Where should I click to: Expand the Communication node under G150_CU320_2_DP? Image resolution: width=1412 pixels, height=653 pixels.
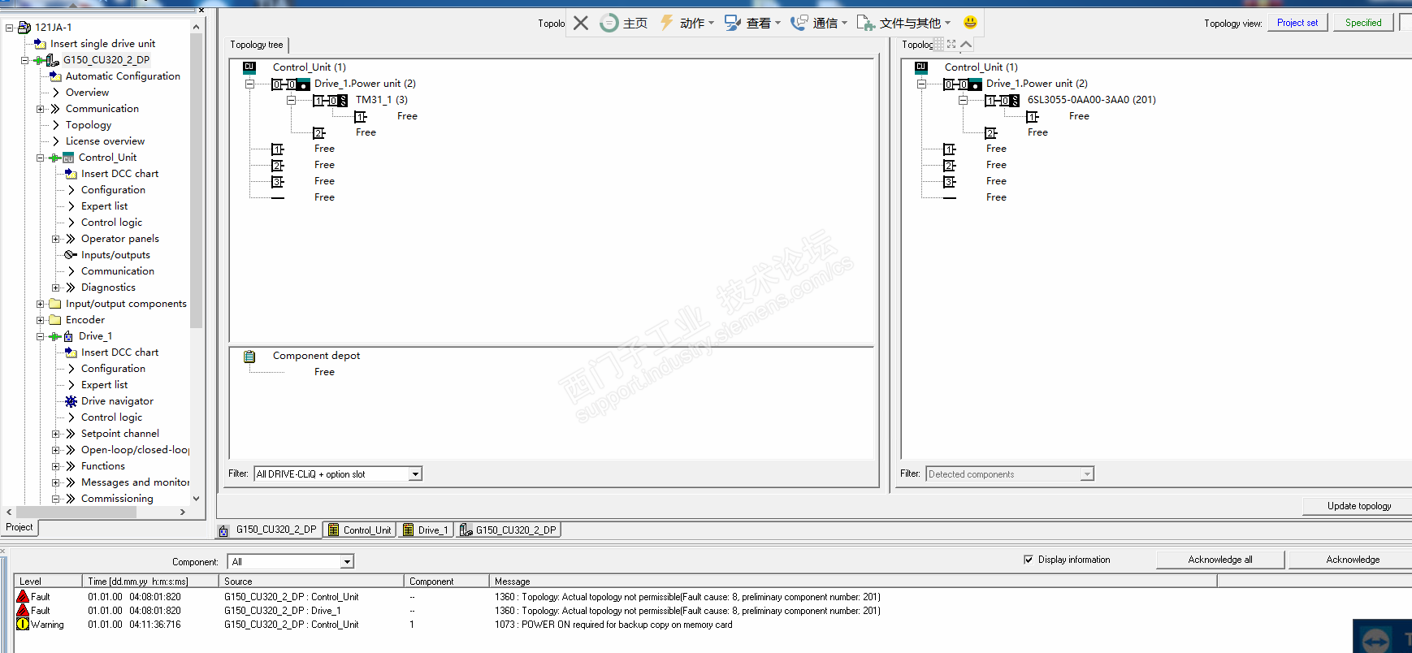(x=41, y=109)
